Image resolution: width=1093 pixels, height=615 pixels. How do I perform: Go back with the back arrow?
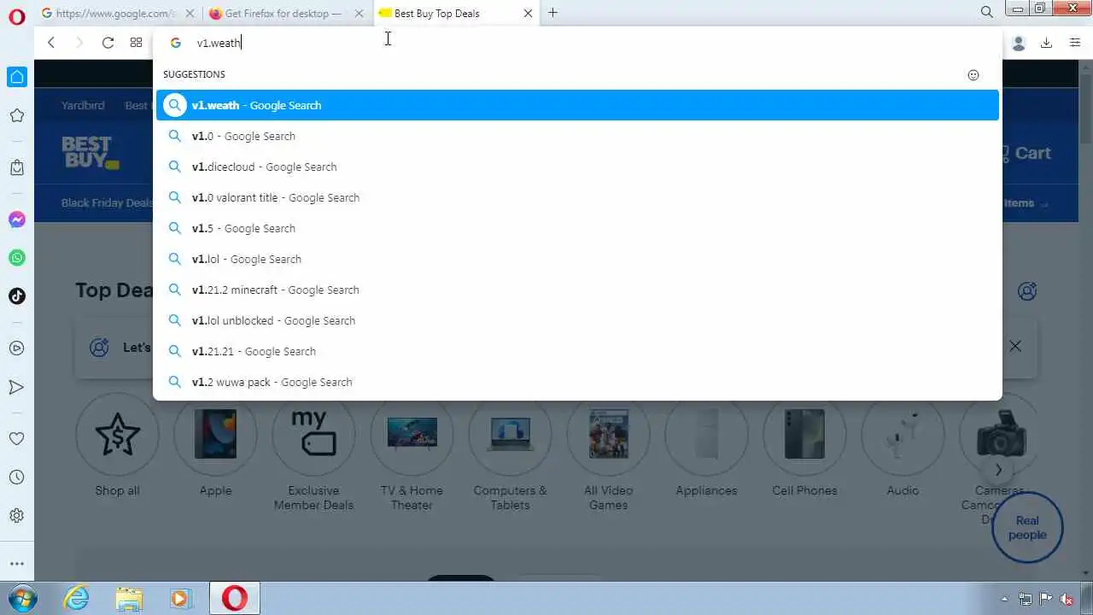51,43
